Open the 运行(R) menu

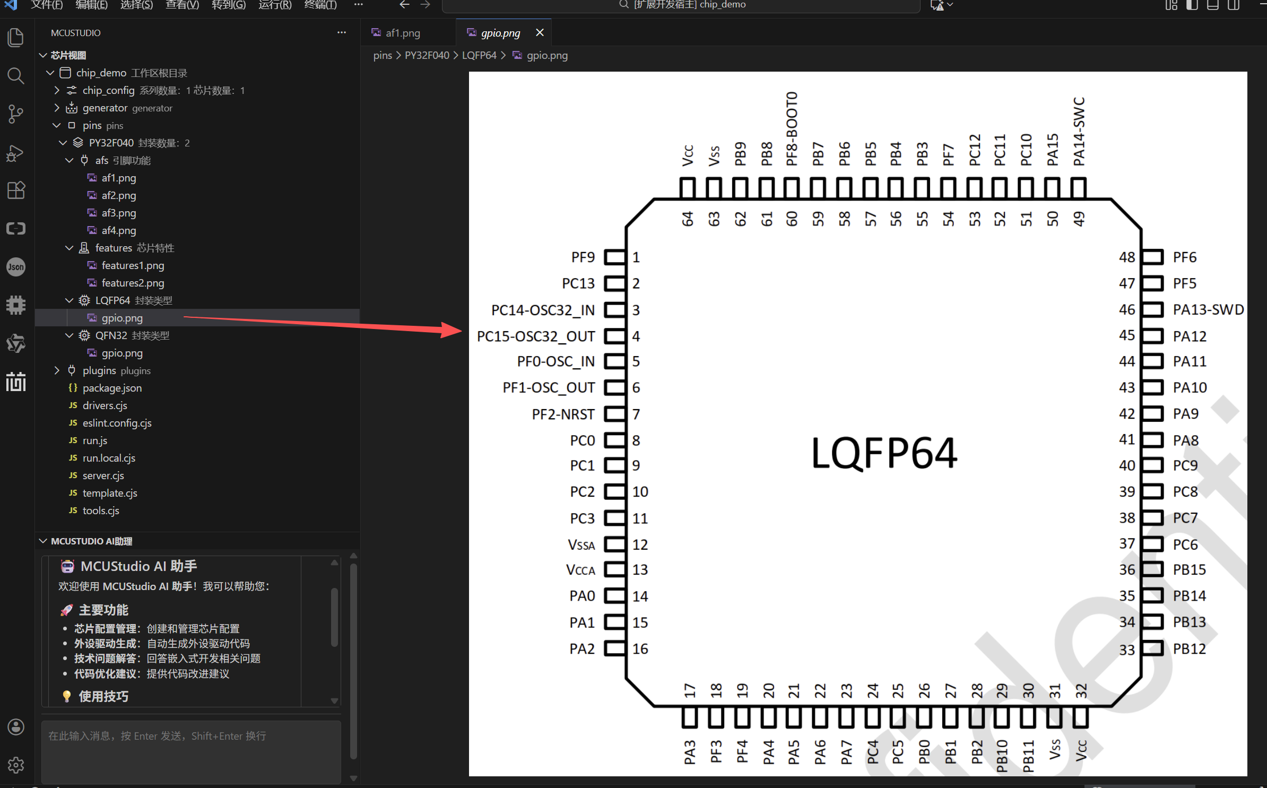(x=275, y=5)
